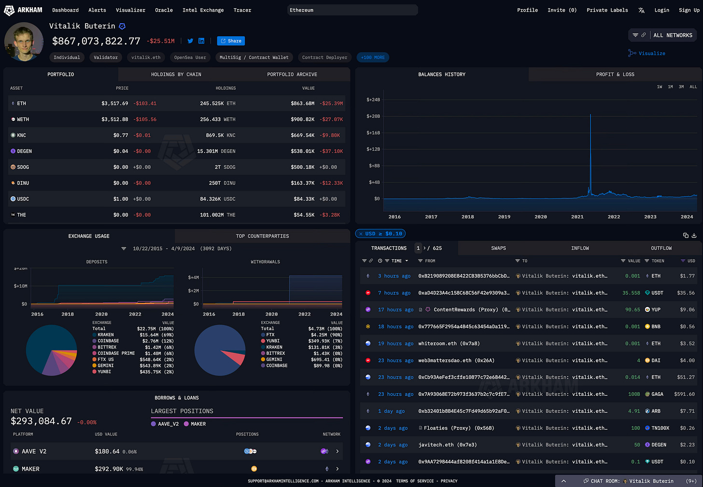Image resolution: width=703 pixels, height=487 pixels.
Task: Go to next transactions page arrow
Action: click(424, 248)
